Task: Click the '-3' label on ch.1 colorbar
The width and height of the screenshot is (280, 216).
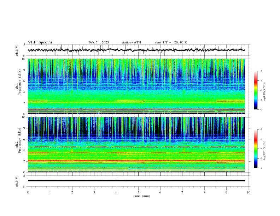Action: [261, 71]
